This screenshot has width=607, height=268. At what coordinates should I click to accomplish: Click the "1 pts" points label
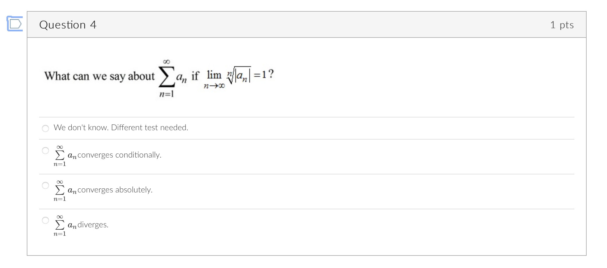coord(562,25)
